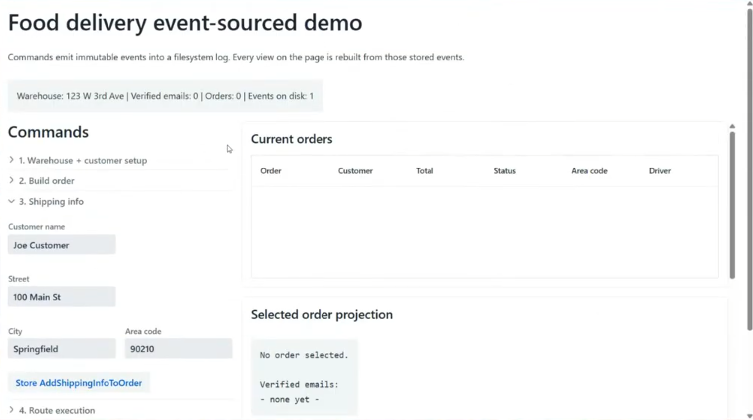Screen dimensions: 753x420
Task: Click the right panel's inner scrollbar thumb
Action: click(732, 205)
